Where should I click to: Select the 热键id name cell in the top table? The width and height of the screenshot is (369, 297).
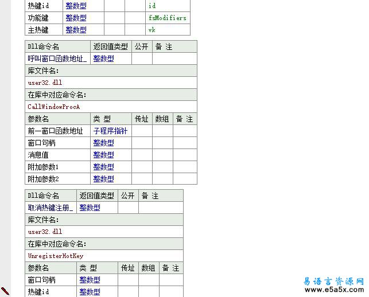coord(44,6)
